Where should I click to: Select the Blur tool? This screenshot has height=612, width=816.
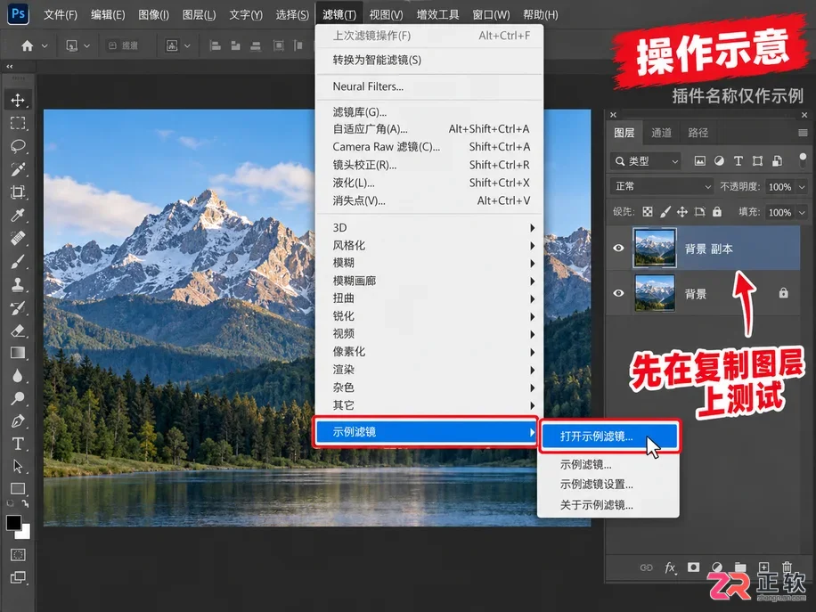point(18,376)
